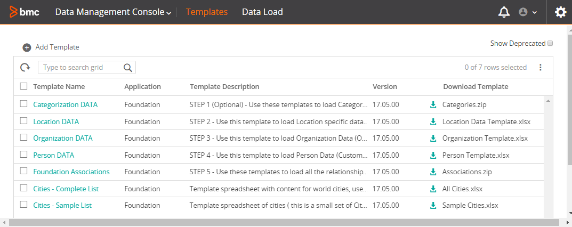Download All Cities.xlsx via its download icon
This screenshot has width=572, height=227.
tap(433, 189)
